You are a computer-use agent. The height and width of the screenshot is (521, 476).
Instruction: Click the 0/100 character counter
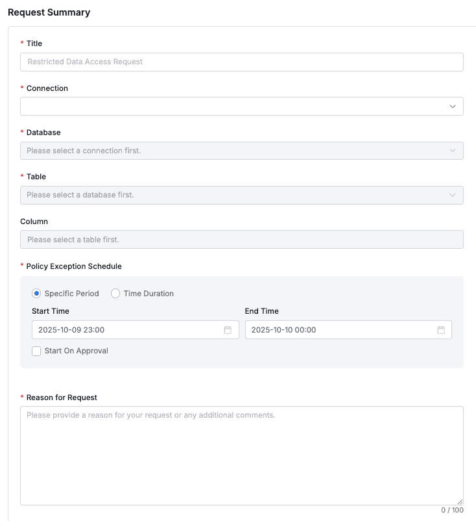[x=450, y=509]
